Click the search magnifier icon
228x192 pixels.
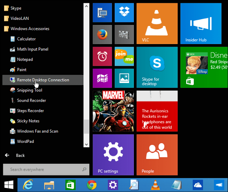pyautogui.click(x=84, y=169)
